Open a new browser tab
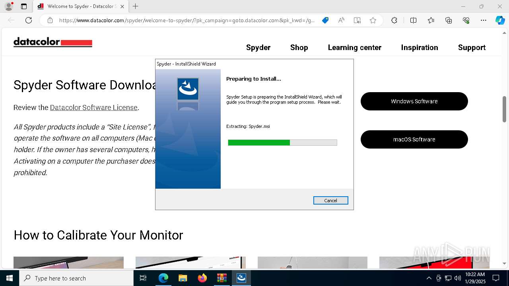 pos(135,6)
